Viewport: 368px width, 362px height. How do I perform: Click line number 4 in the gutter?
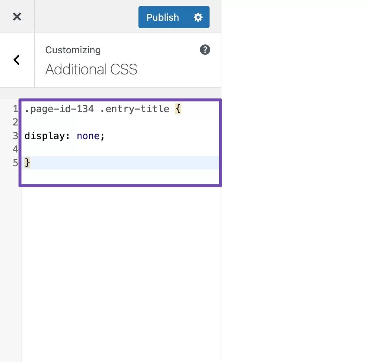click(15, 149)
